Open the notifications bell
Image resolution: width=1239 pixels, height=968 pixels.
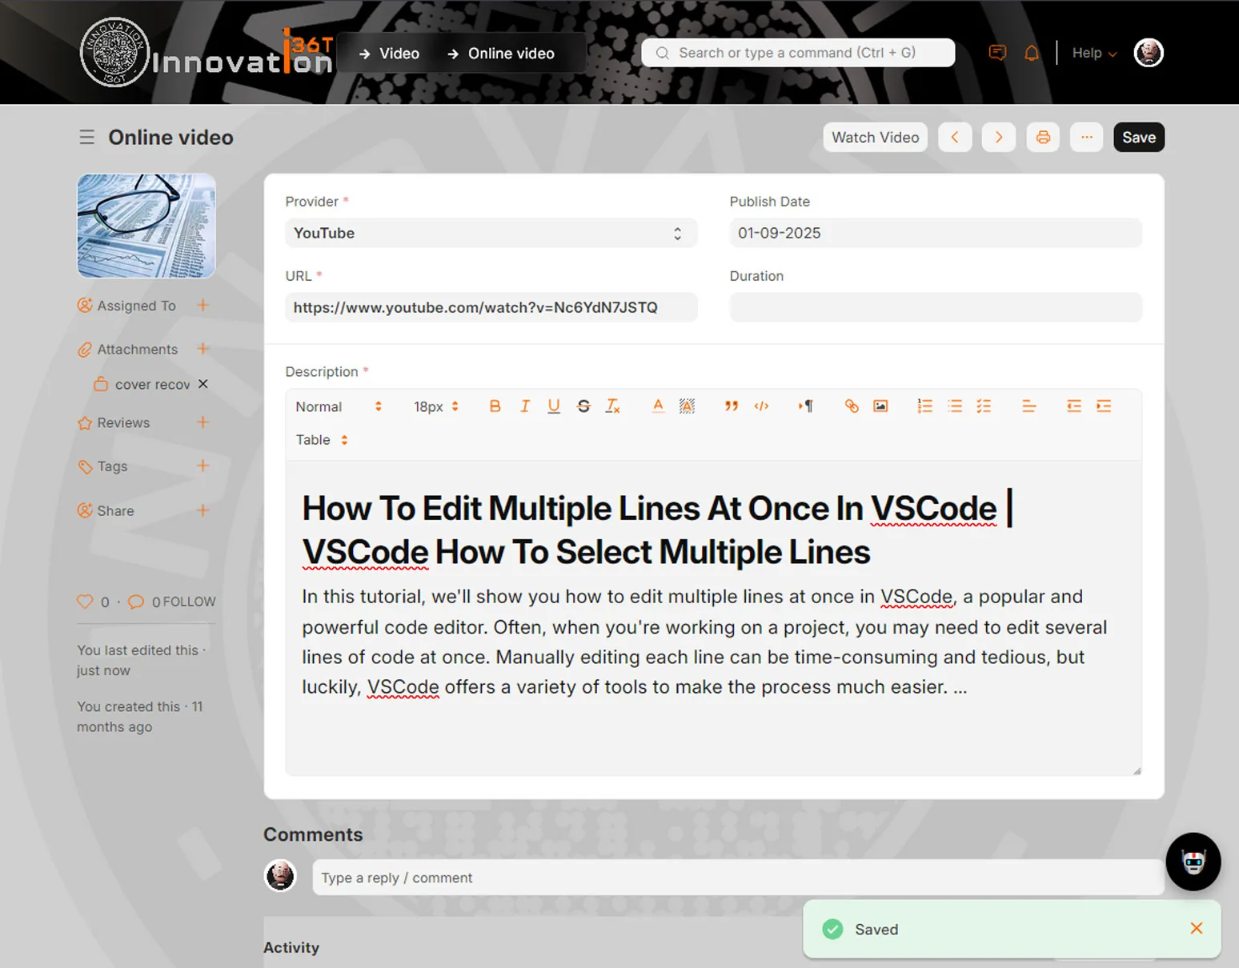coord(1032,53)
